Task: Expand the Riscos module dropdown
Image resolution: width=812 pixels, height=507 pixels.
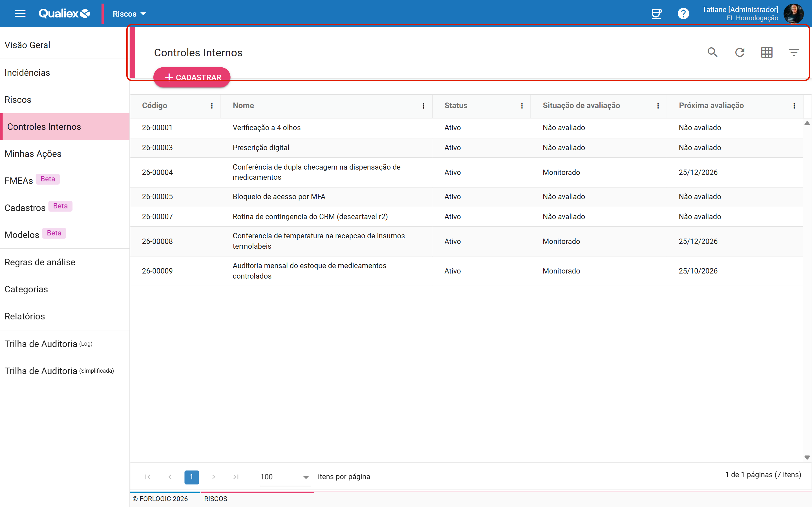Action: tap(129, 14)
